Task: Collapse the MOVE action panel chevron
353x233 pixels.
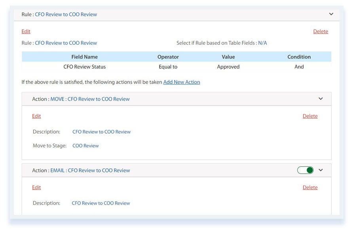Action: (x=321, y=99)
